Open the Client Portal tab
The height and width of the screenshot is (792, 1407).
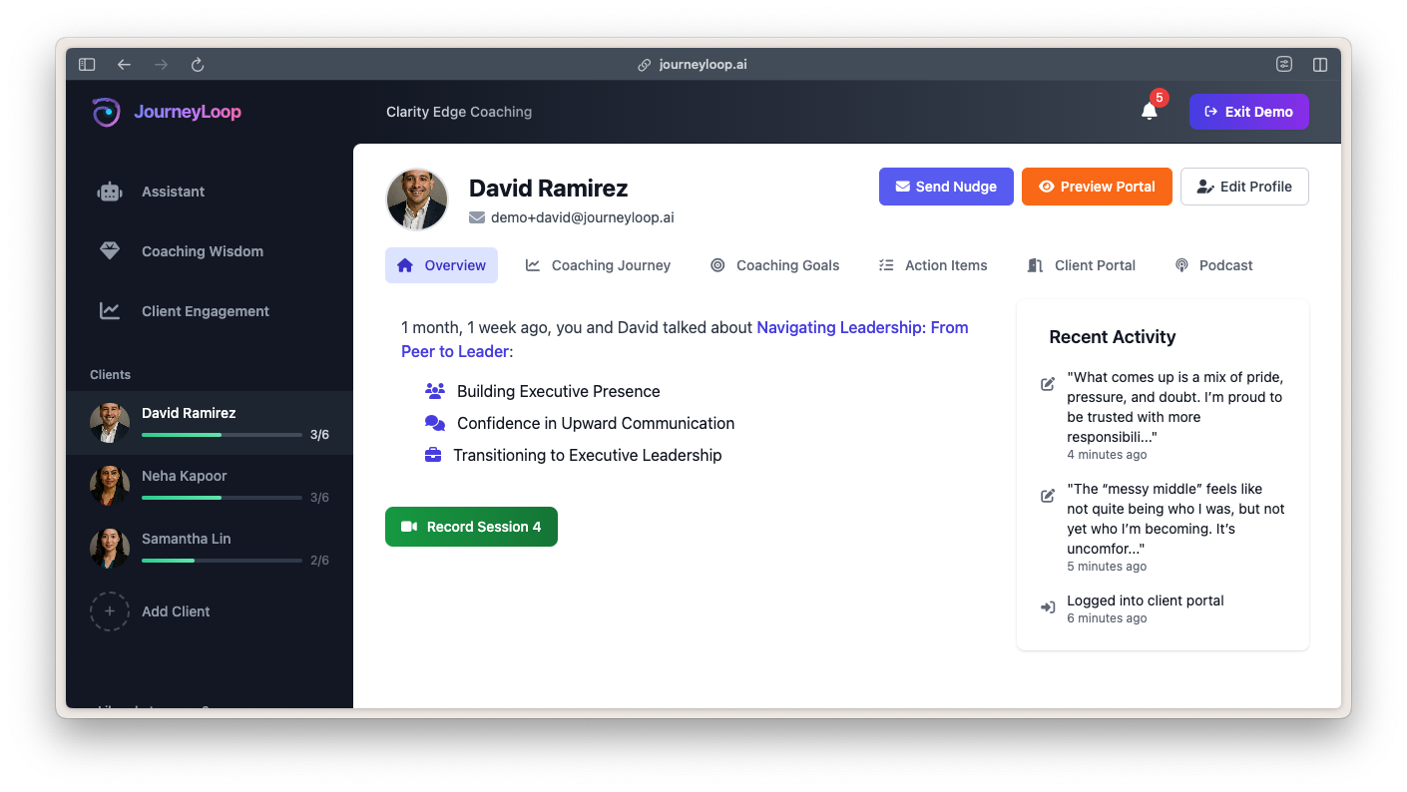click(x=1082, y=265)
